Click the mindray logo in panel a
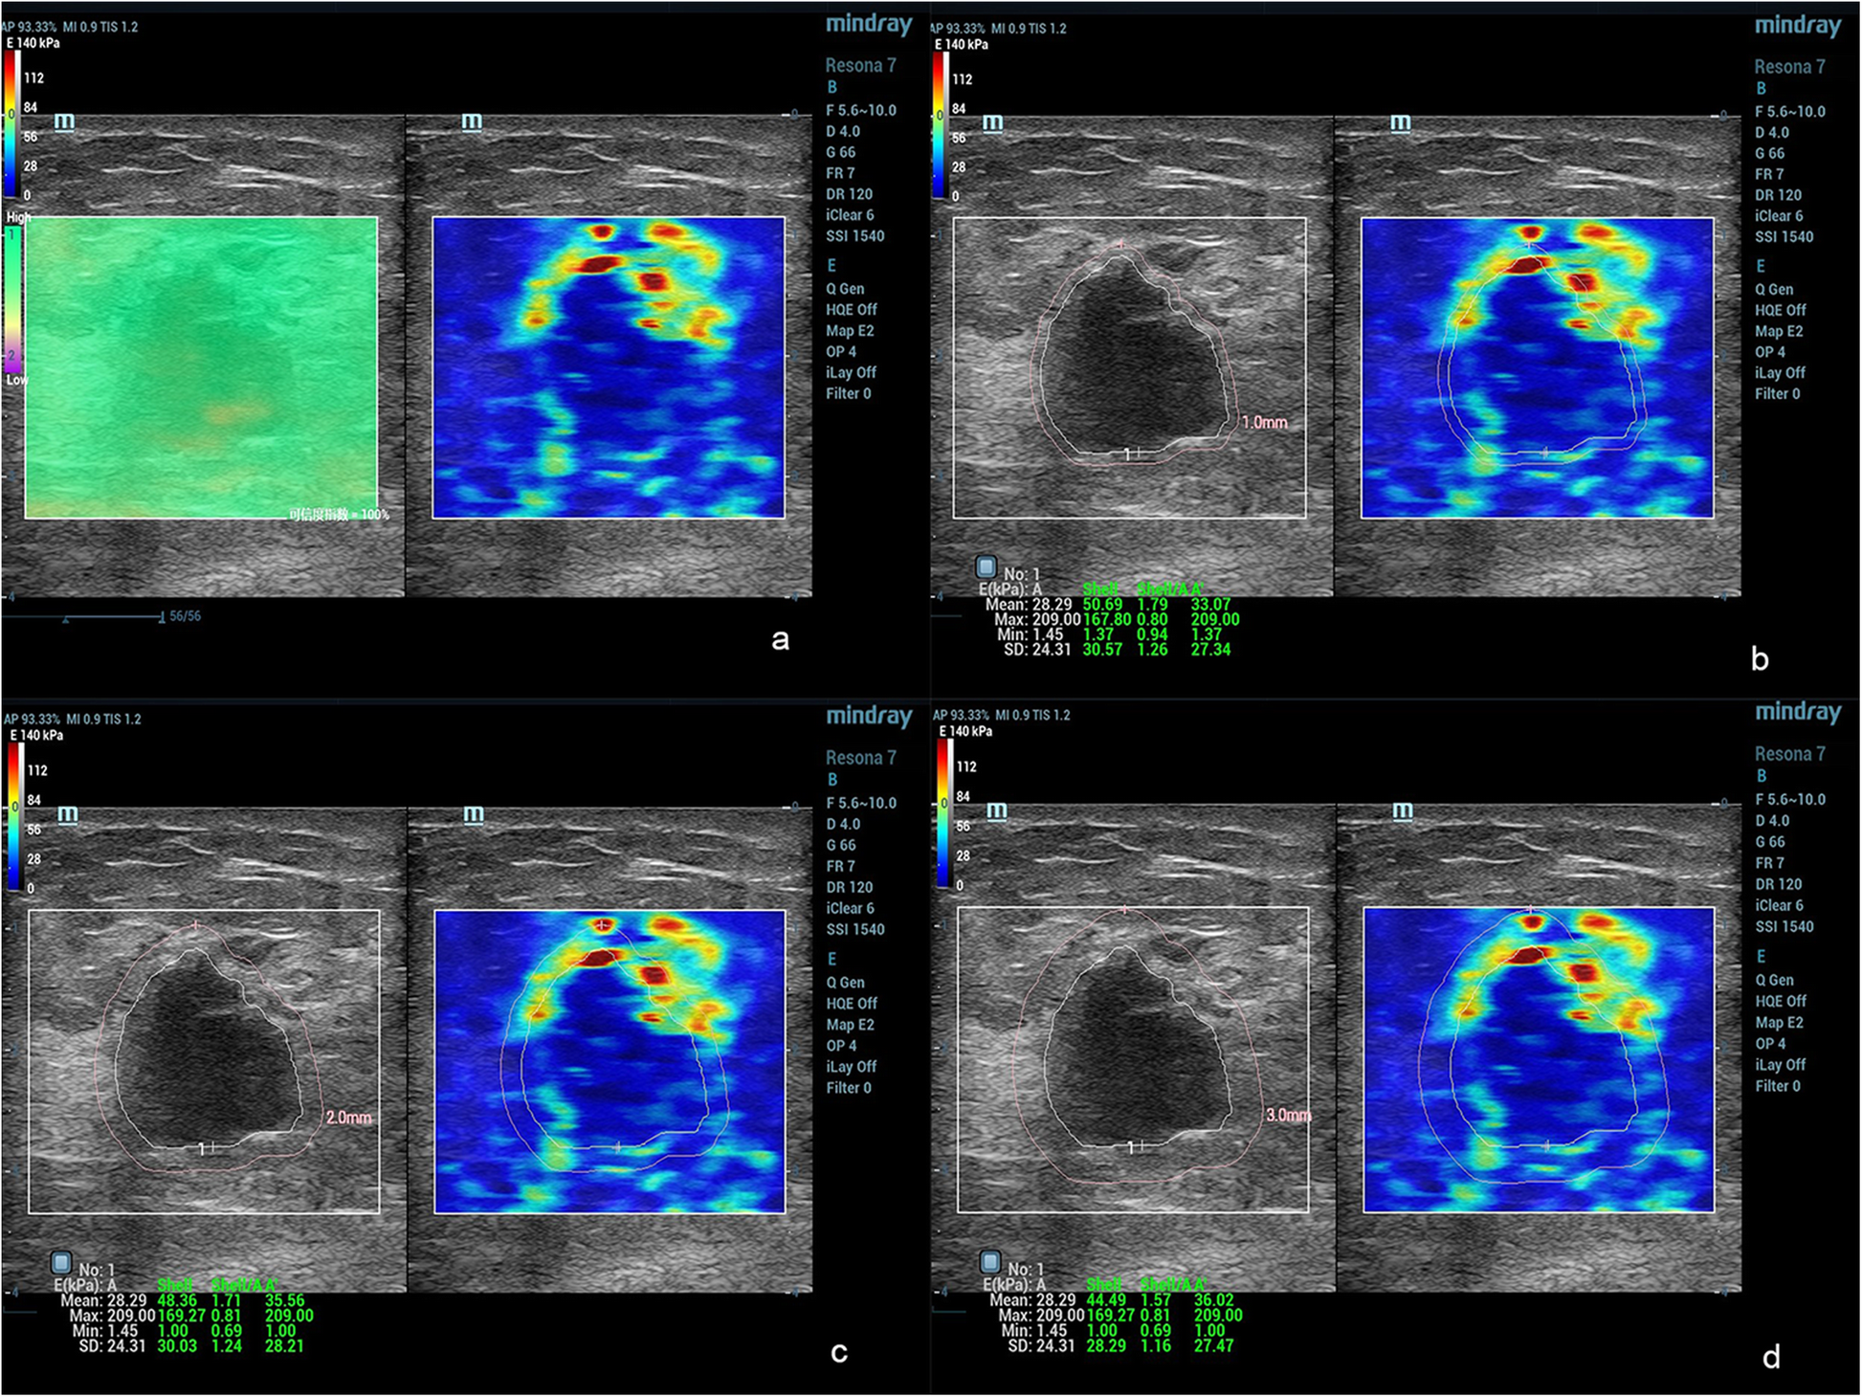The image size is (1862, 1397). pos(869,25)
